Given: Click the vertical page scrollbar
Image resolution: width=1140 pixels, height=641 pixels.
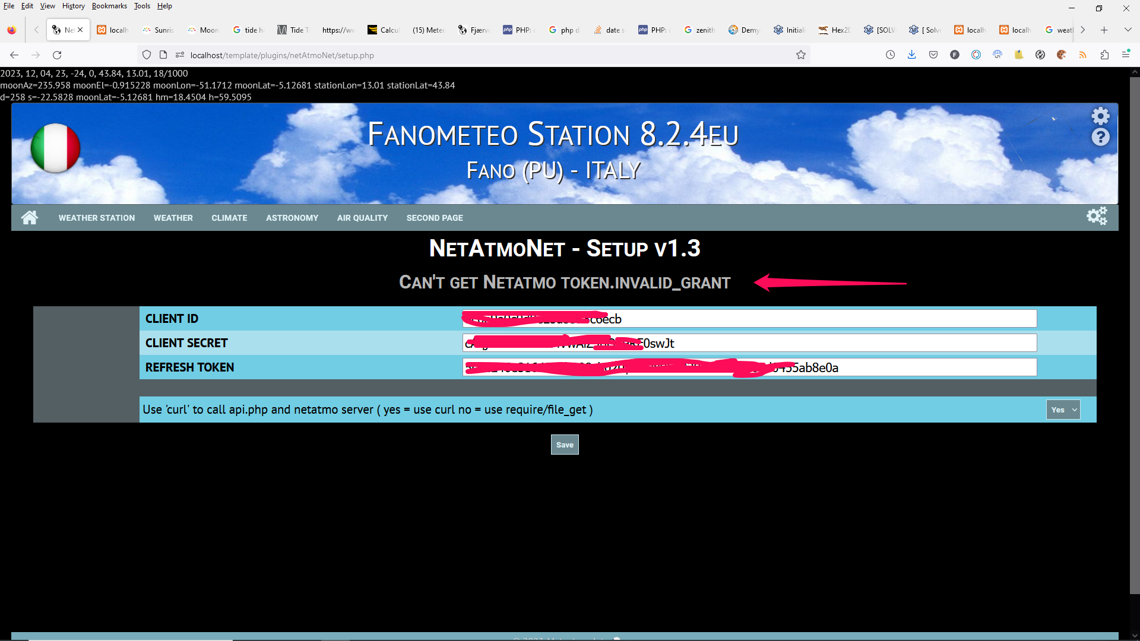Looking at the screenshot, I should [1135, 335].
